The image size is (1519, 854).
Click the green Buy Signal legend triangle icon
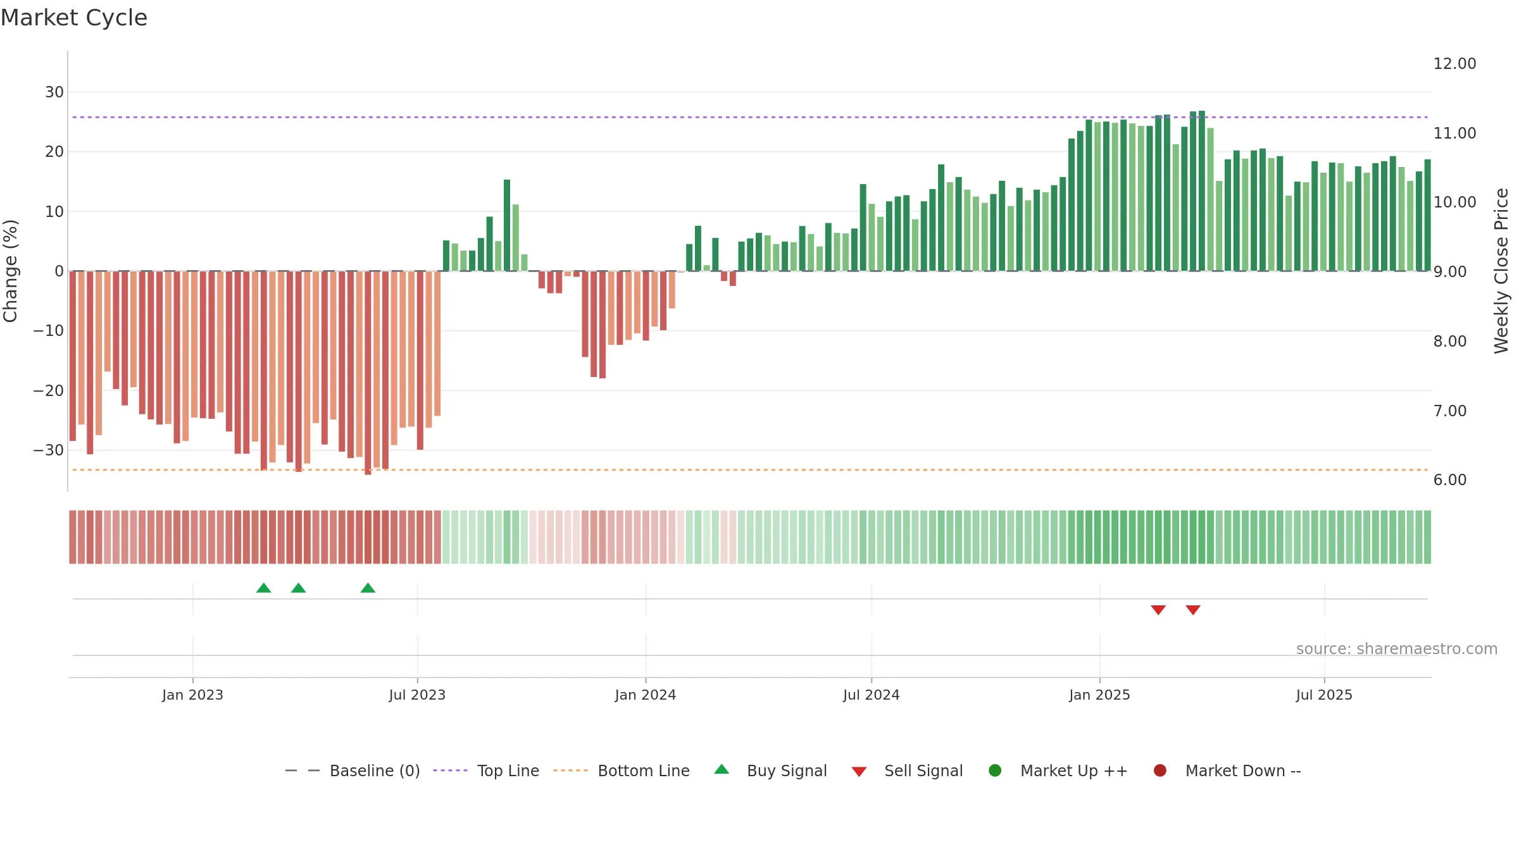[x=722, y=769]
